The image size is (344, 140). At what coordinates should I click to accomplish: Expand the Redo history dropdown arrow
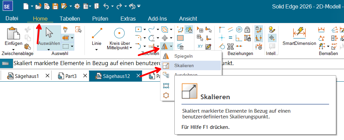tap(126, 6)
